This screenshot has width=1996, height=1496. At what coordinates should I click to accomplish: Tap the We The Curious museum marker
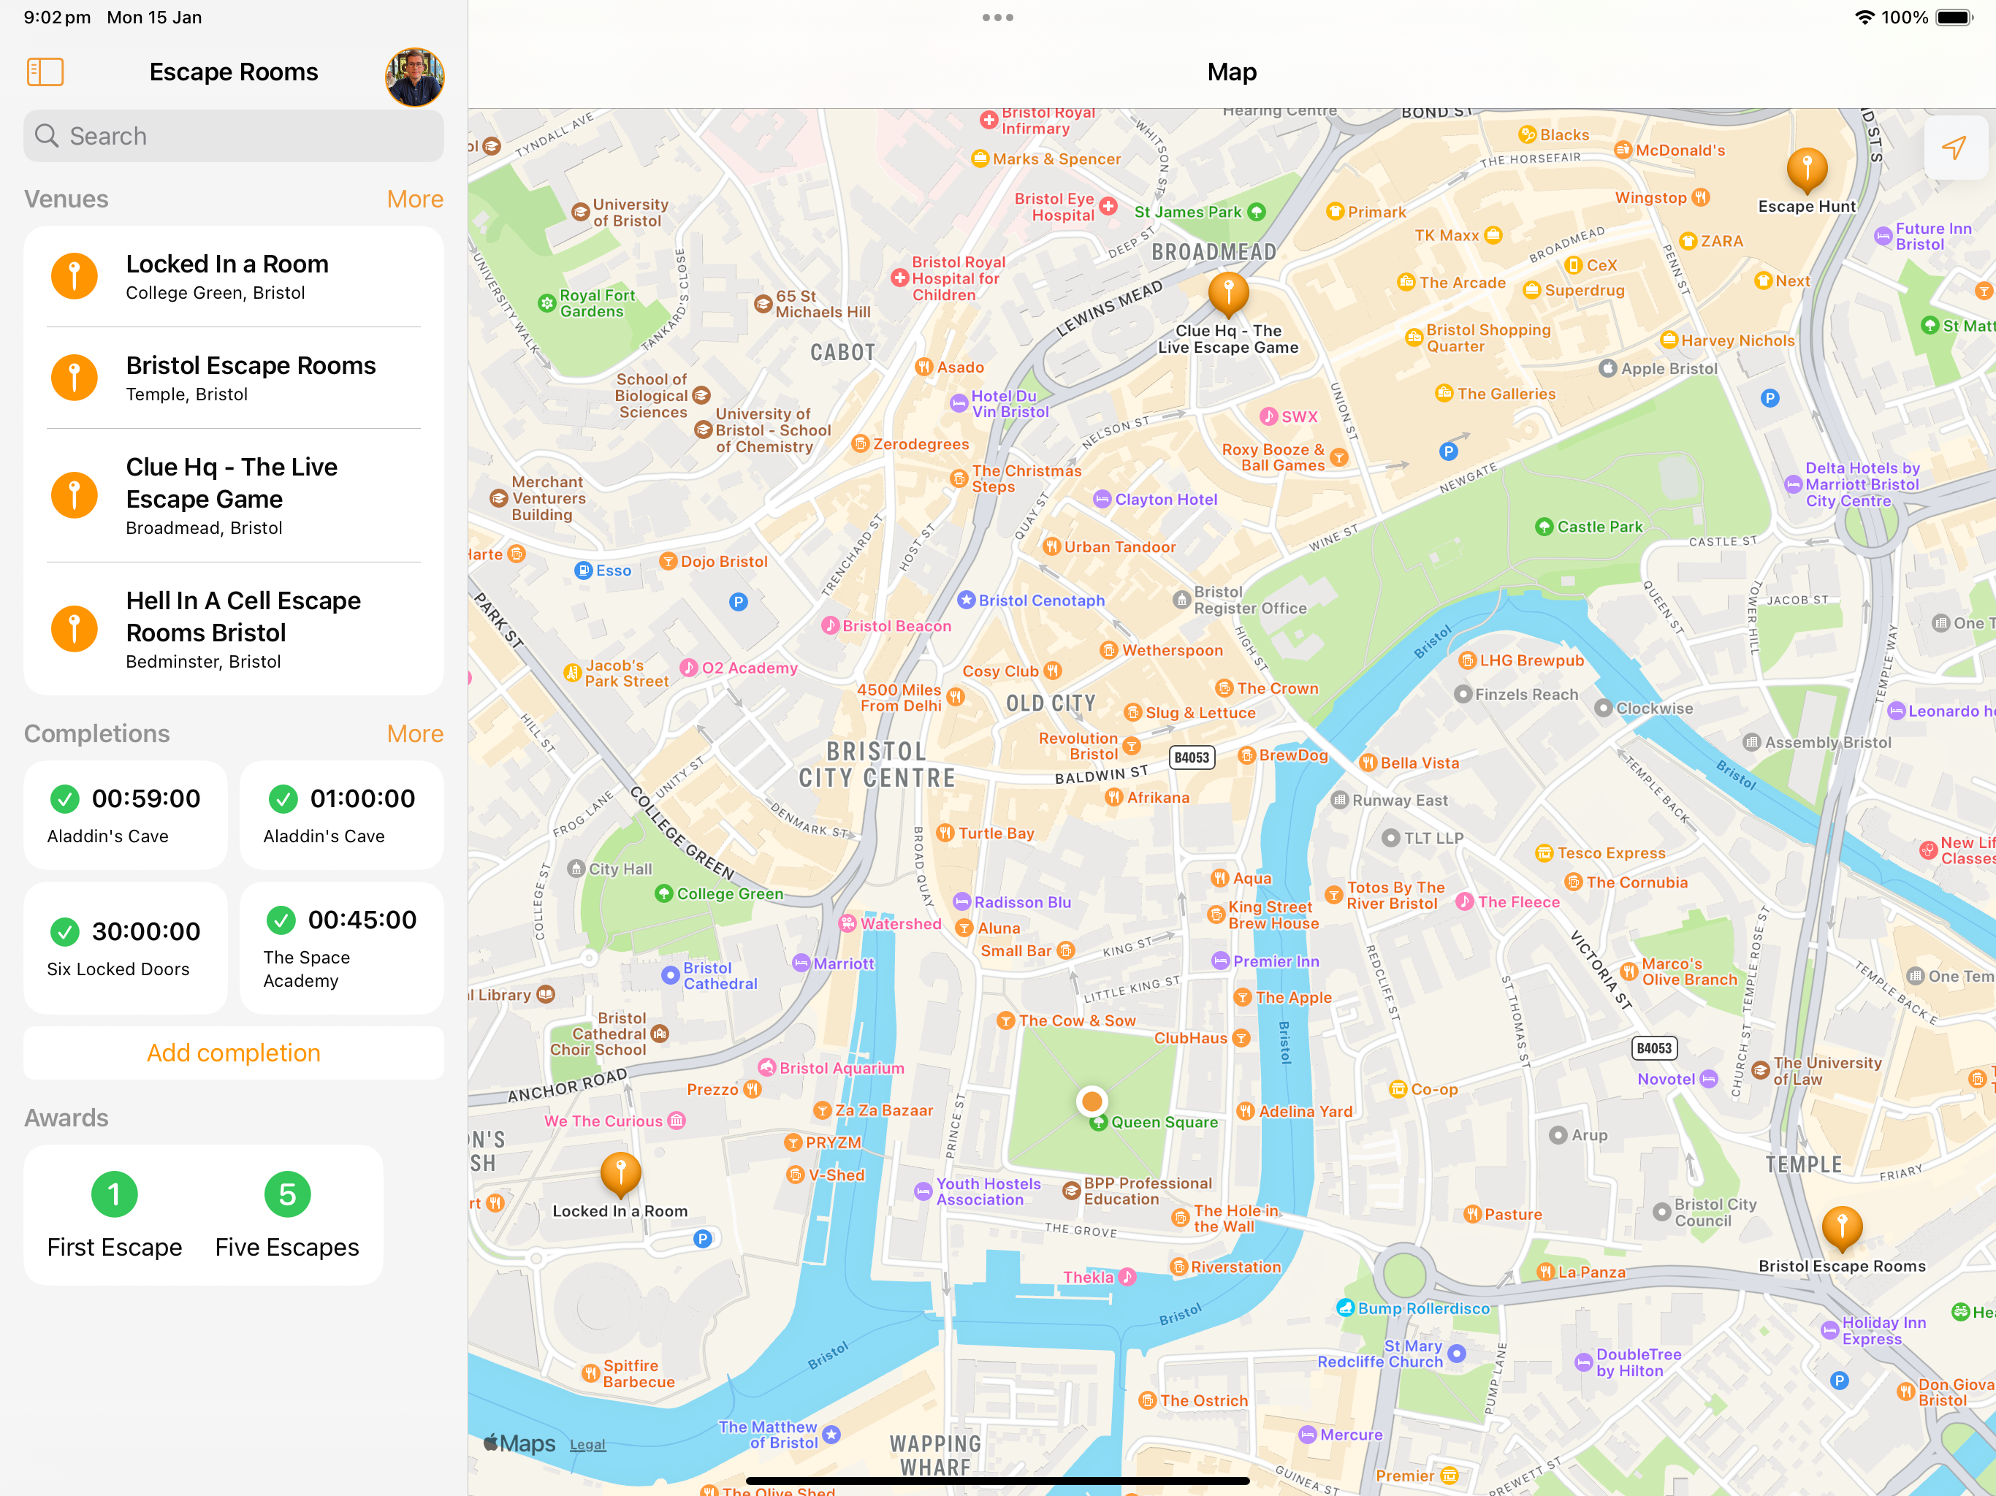click(x=677, y=1121)
